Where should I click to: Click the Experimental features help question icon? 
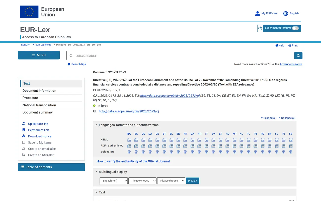(x=260, y=28)
